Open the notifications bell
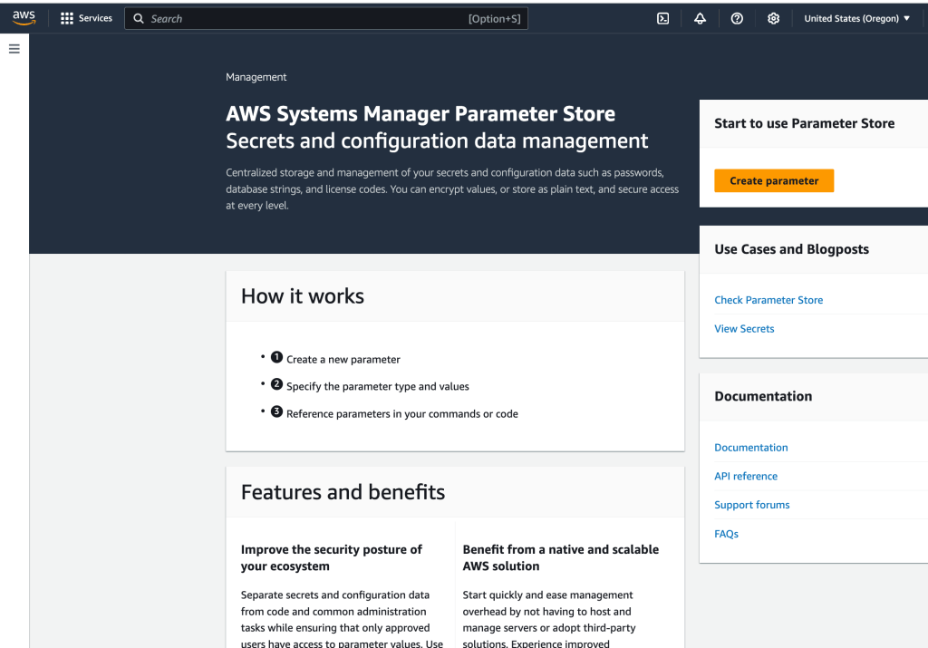 coord(700,18)
